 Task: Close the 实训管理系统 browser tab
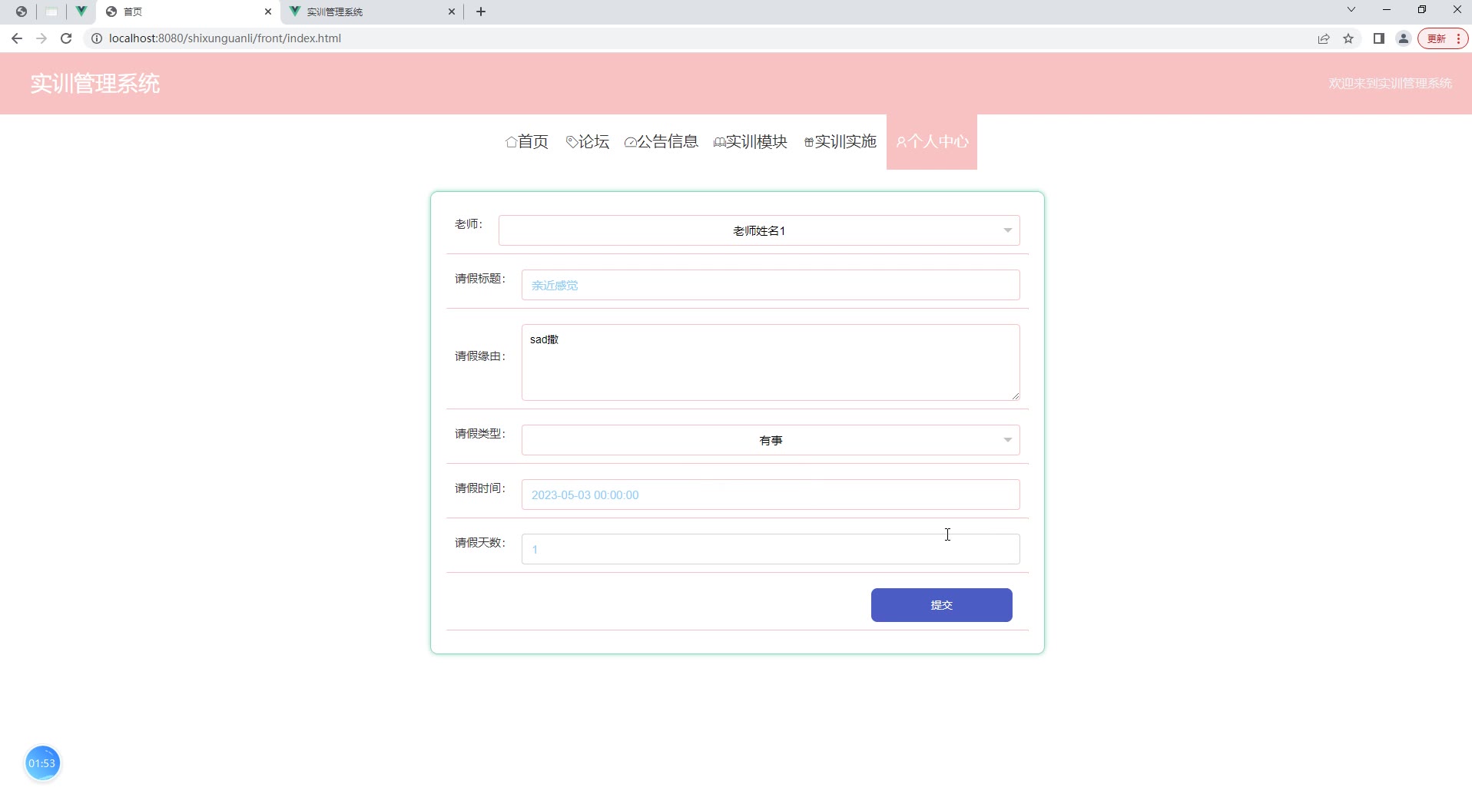pyautogui.click(x=452, y=12)
